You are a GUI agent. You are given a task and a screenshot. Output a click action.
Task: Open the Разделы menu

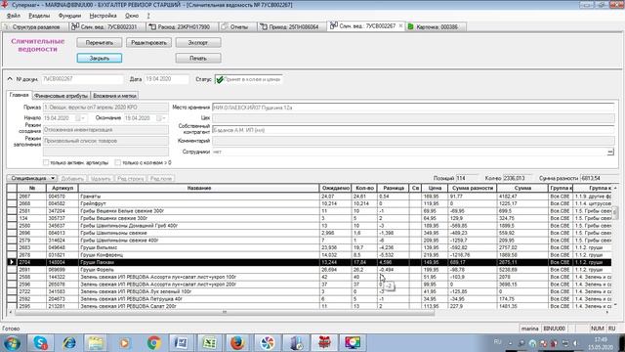39,16
